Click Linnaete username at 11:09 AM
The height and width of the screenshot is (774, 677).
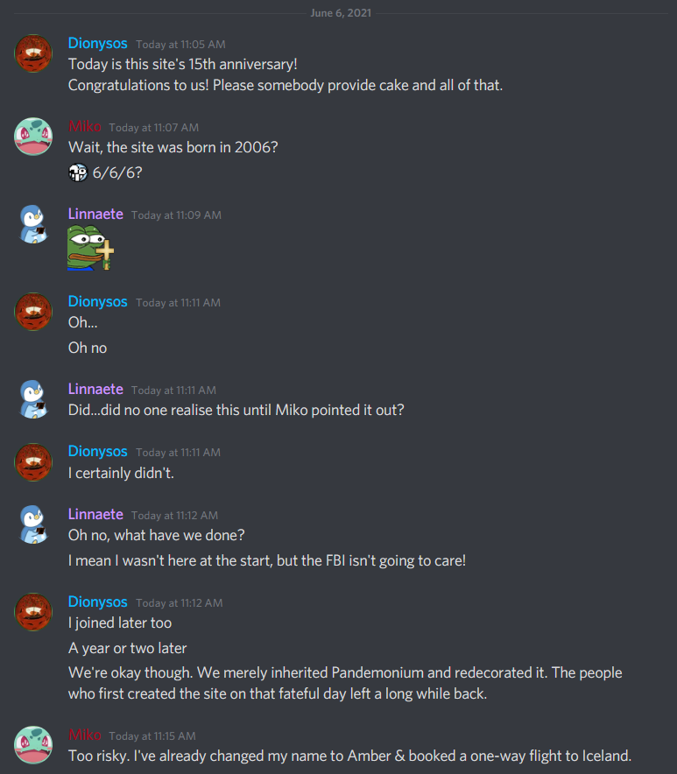click(x=95, y=214)
